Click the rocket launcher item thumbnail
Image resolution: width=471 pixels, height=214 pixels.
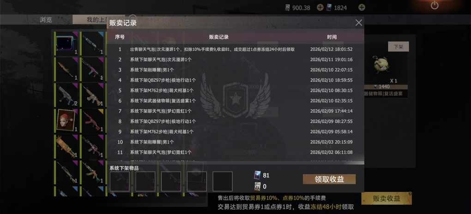click(x=66, y=146)
